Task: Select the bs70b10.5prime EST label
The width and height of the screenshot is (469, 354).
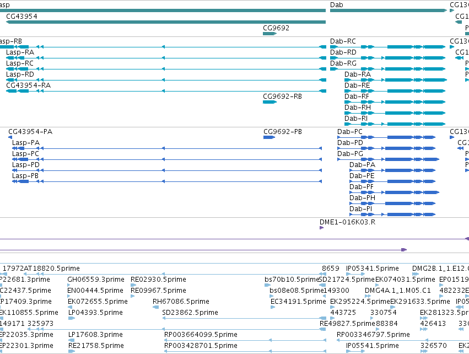Action: click(x=292, y=280)
